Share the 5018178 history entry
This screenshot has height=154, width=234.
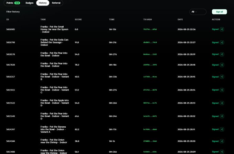(222, 54)
